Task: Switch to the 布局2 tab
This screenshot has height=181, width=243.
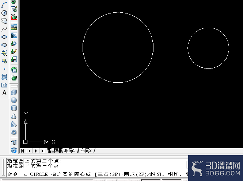Action: tap(86, 150)
